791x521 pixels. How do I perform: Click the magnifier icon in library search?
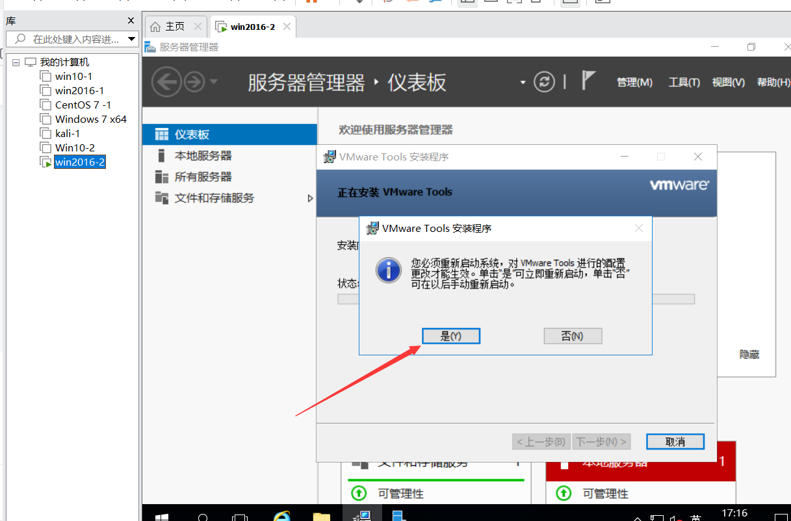pyautogui.click(x=20, y=39)
